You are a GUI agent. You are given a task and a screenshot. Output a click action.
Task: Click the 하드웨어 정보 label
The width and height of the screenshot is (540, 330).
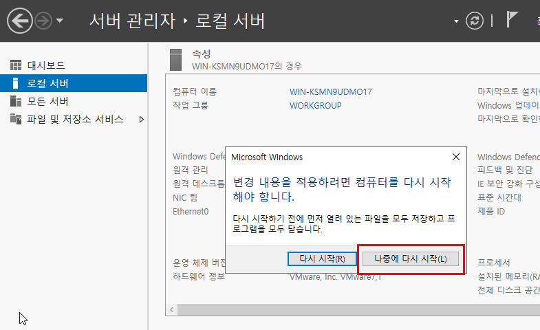[199, 276]
